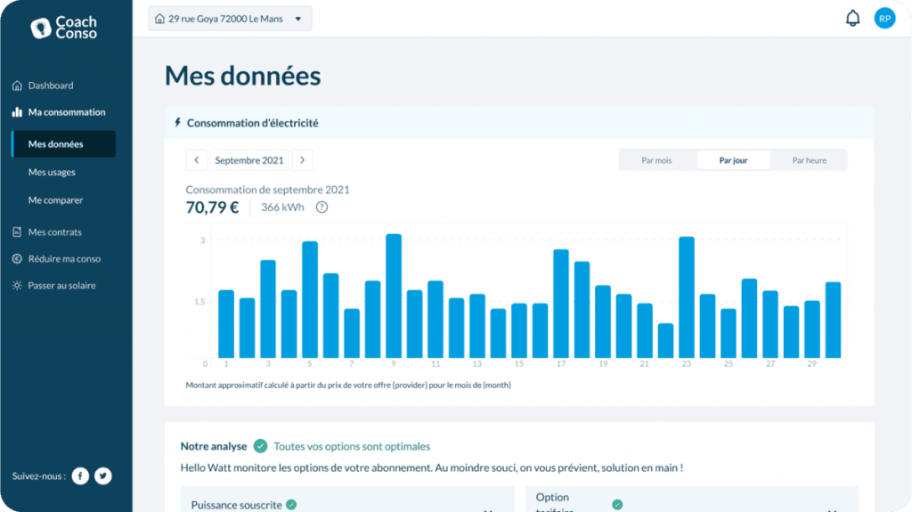Click the Coach Conso logo
Screen dimensions: 912x512
click(64, 28)
